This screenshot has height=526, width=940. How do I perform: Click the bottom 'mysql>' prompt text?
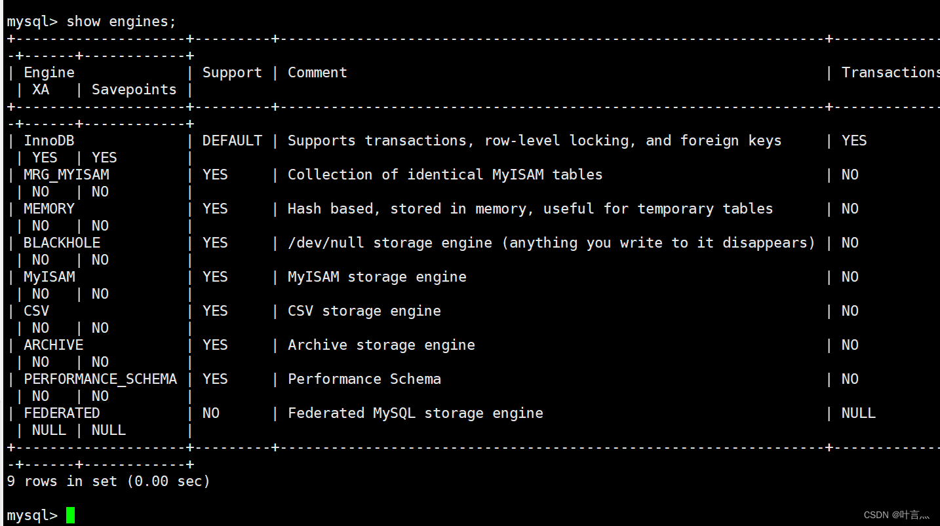(32, 516)
